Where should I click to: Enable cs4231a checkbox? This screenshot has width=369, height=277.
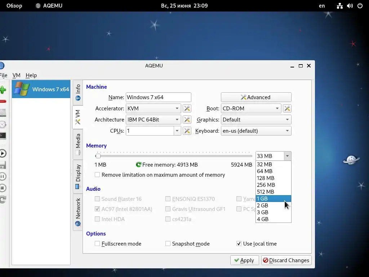click(x=168, y=219)
